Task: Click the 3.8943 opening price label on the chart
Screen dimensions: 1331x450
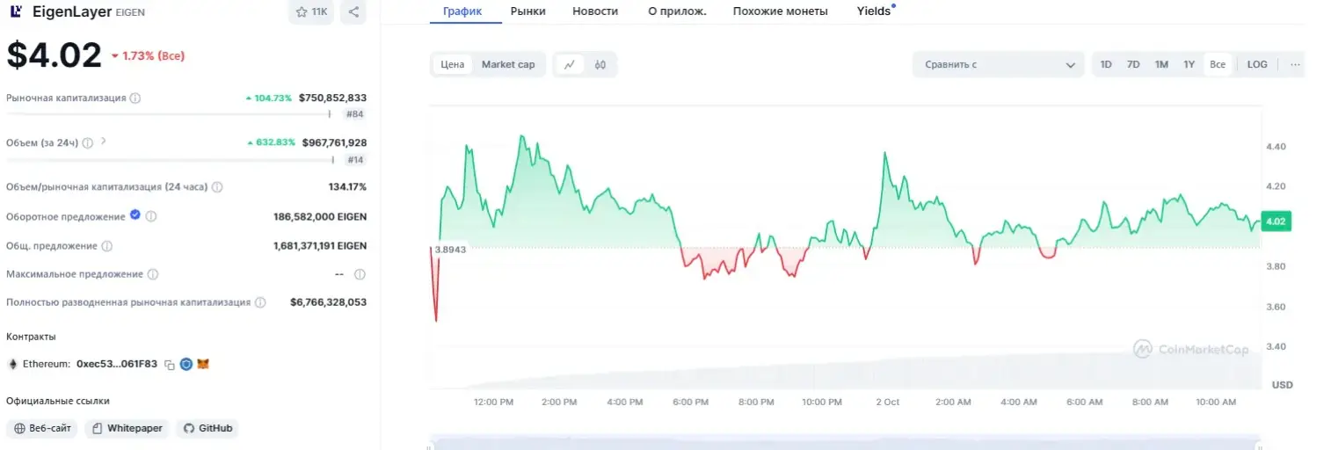Action: tap(449, 249)
